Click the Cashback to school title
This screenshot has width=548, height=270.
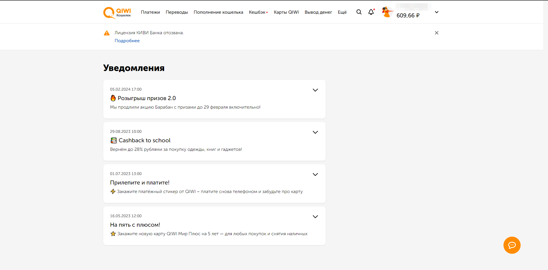pyautogui.click(x=144, y=140)
